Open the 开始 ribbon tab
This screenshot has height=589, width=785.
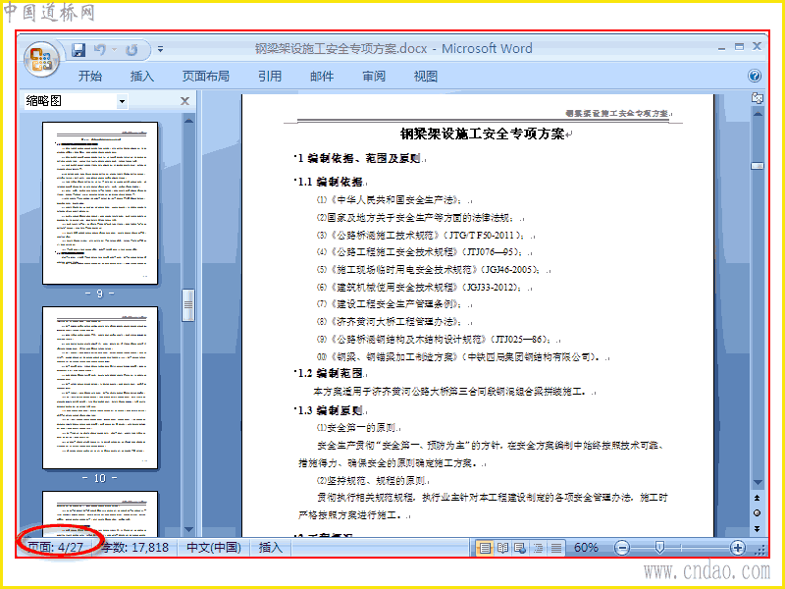coord(90,77)
